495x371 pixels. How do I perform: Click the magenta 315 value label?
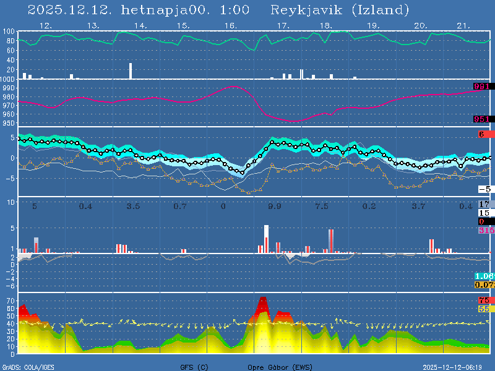[x=484, y=230]
